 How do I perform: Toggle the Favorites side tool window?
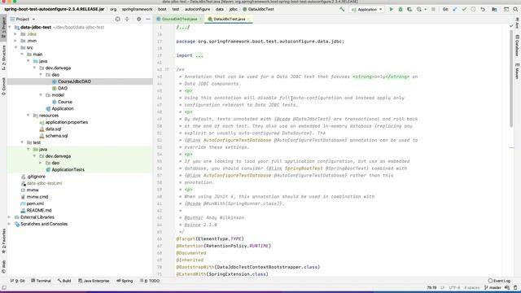point(3,242)
